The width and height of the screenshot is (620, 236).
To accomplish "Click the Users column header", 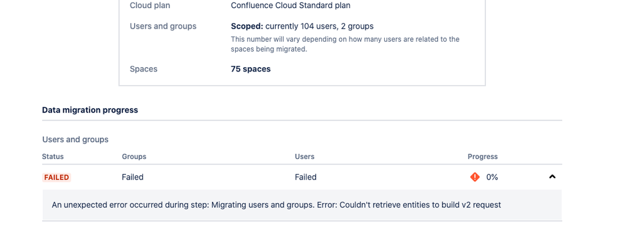I will pos(305,157).
